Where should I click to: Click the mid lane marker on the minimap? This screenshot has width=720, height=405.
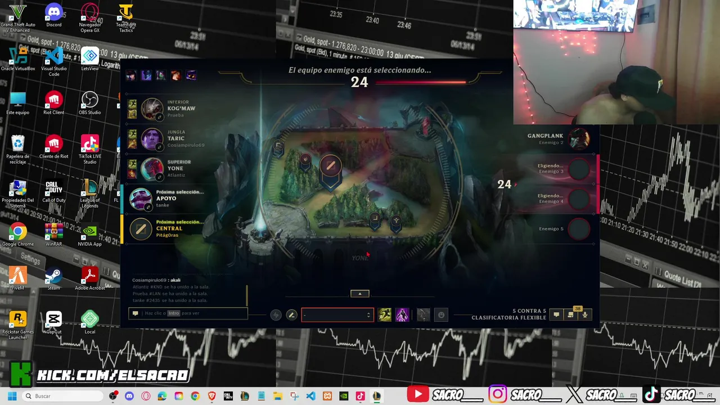[331, 167]
